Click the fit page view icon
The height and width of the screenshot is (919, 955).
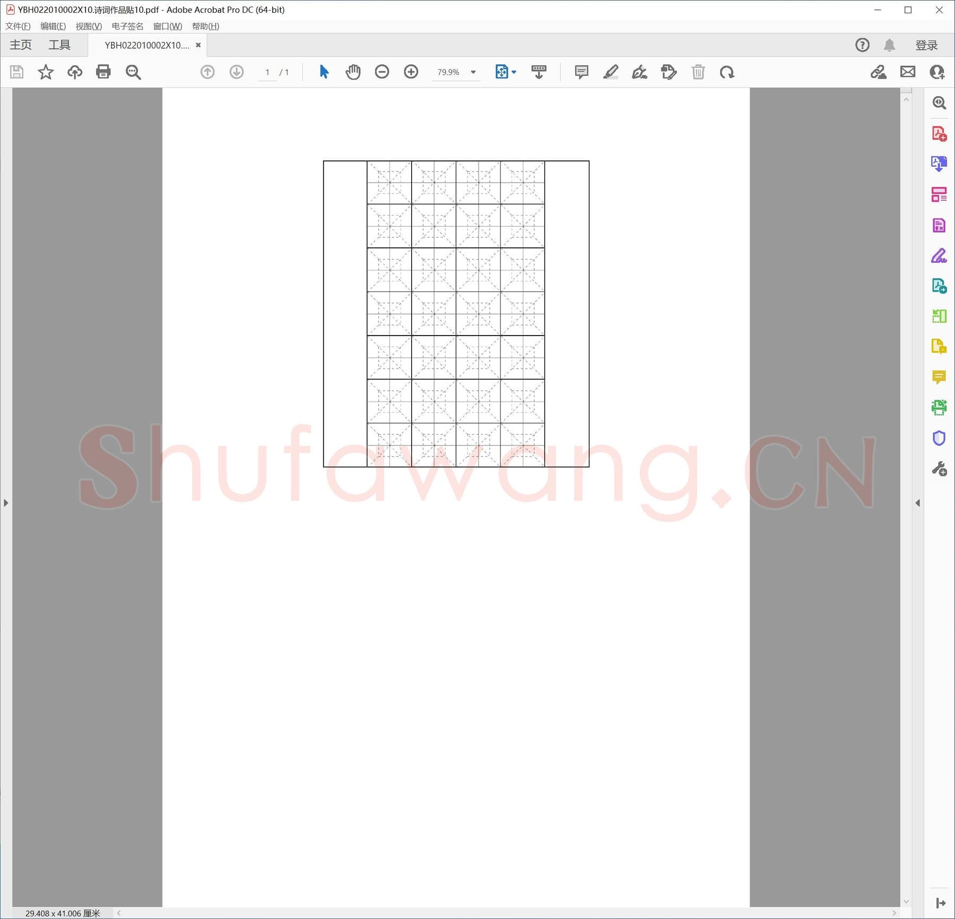501,72
